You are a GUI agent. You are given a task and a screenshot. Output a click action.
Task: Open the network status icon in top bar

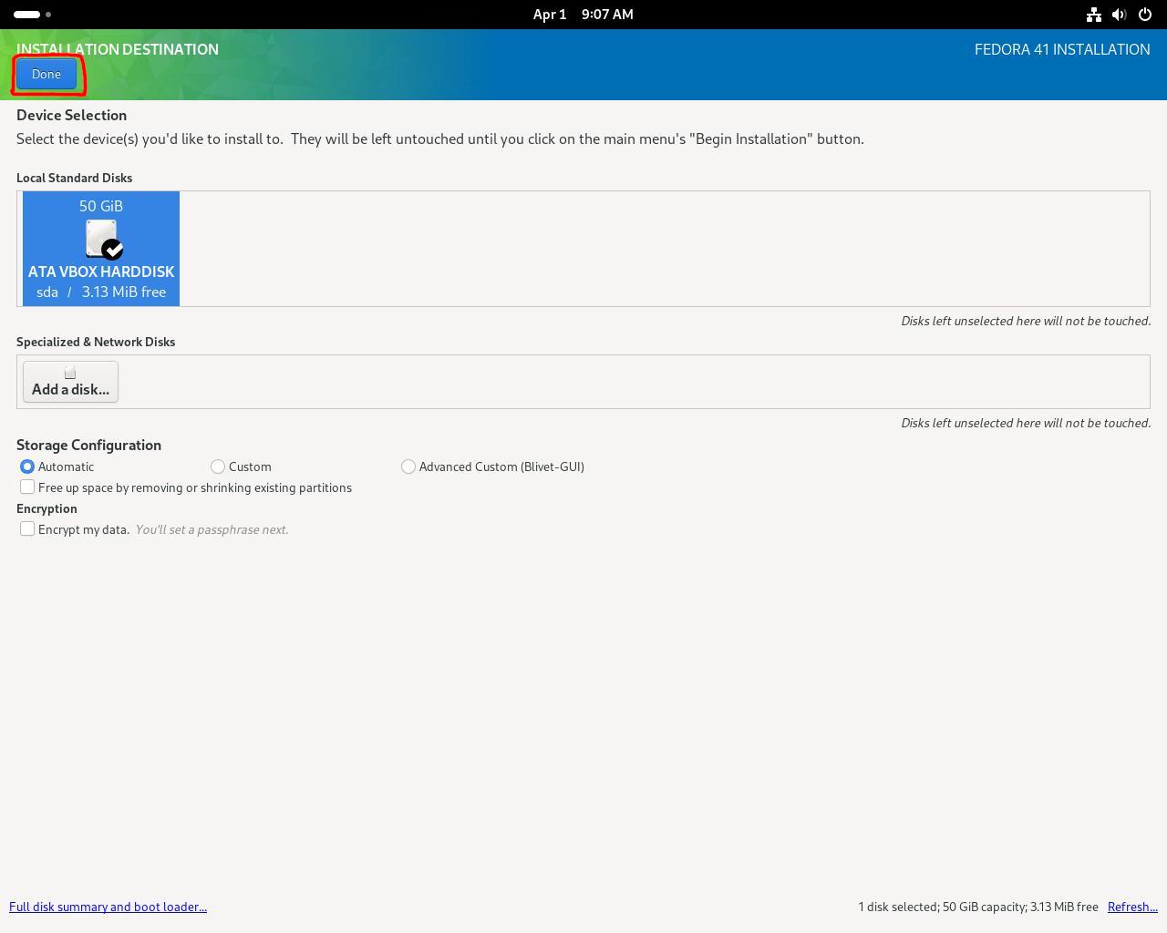tap(1094, 15)
